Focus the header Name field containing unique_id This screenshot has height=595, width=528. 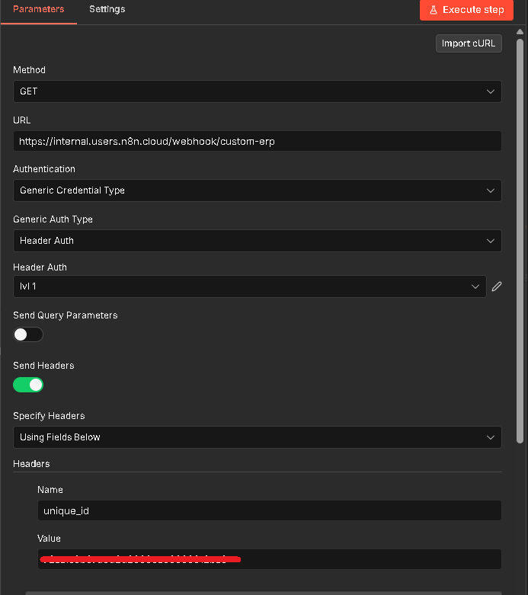269,510
